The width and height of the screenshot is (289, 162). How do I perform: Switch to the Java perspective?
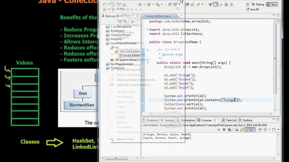(x=272, y=4)
